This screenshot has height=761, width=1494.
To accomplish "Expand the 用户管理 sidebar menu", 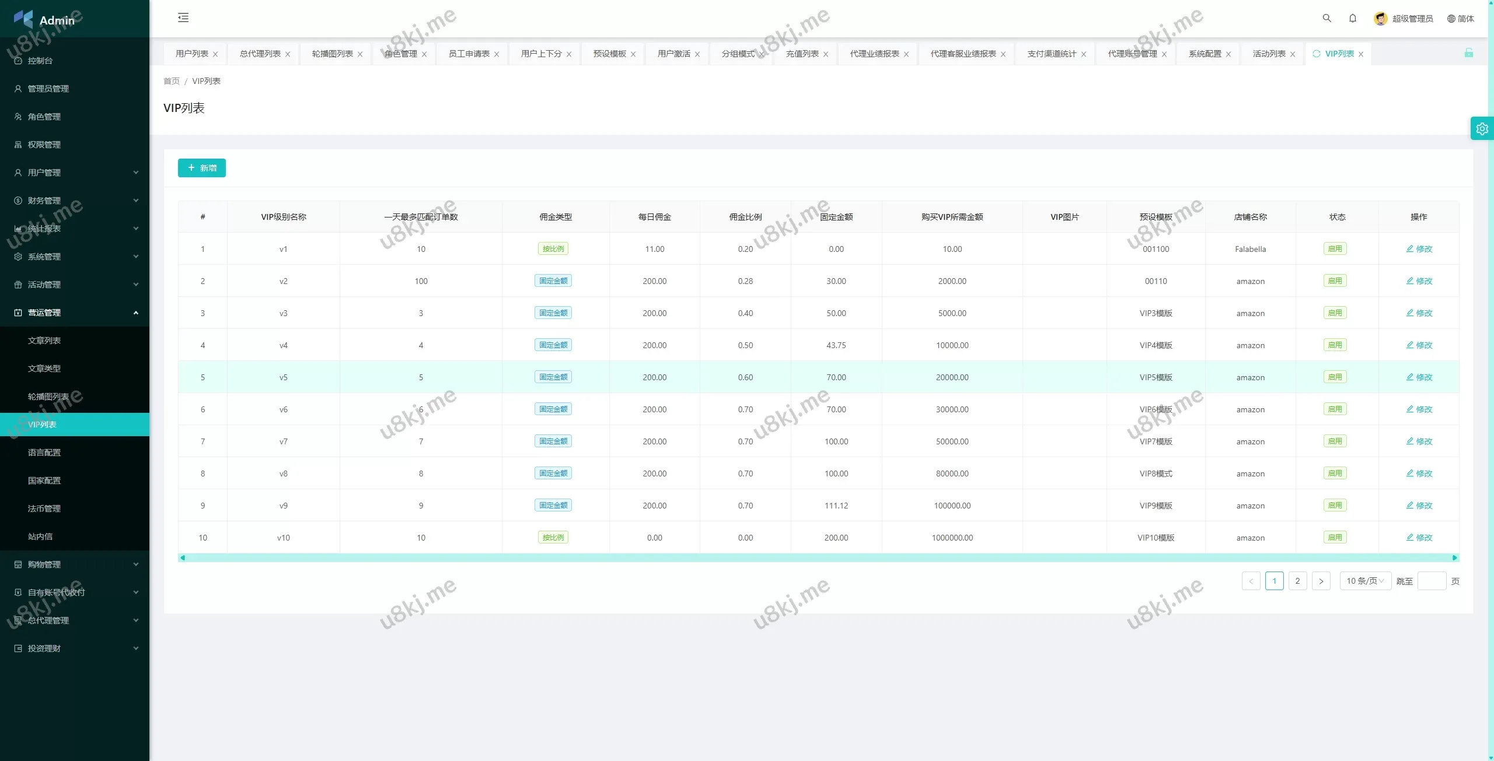I will pyautogui.click(x=75, y=173).
